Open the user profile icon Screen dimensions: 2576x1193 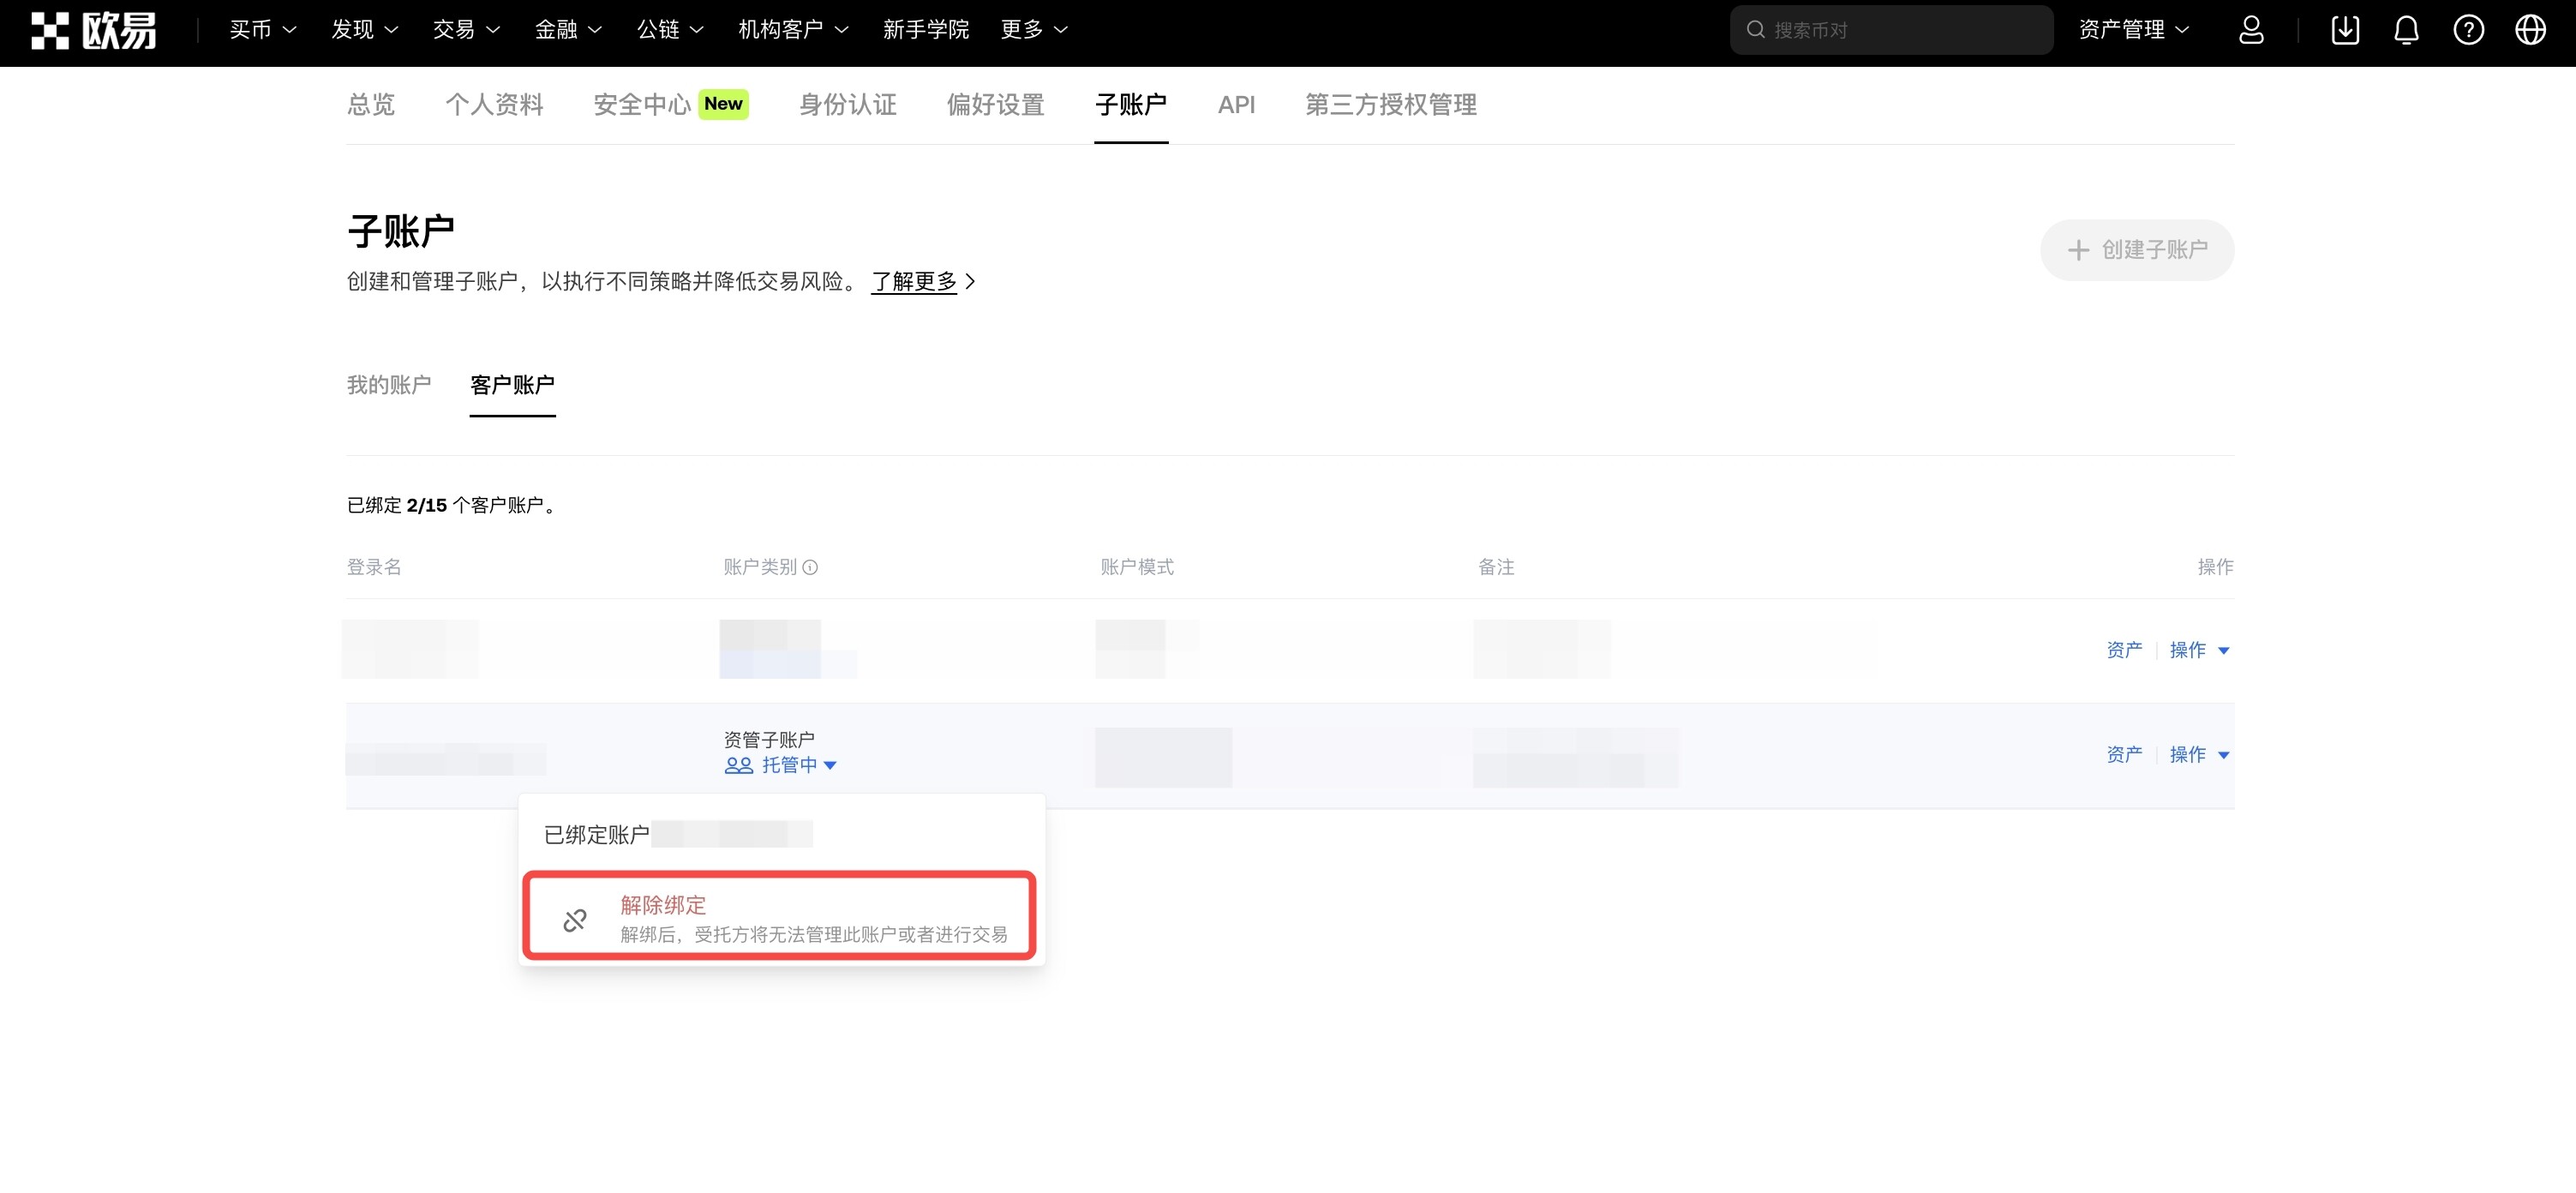(x=2250, y=30)
